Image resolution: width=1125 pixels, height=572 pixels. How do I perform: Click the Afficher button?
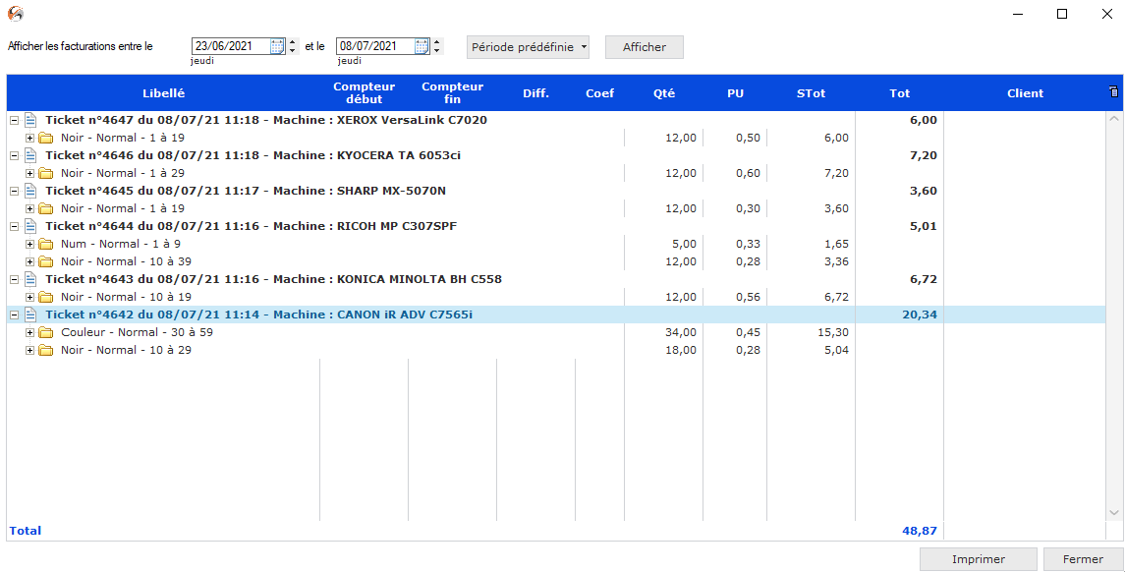coord(645,46)
